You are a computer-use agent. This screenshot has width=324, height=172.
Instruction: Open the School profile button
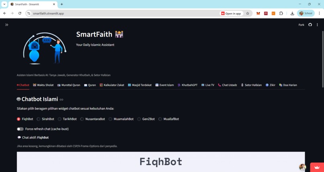[306, 13]
